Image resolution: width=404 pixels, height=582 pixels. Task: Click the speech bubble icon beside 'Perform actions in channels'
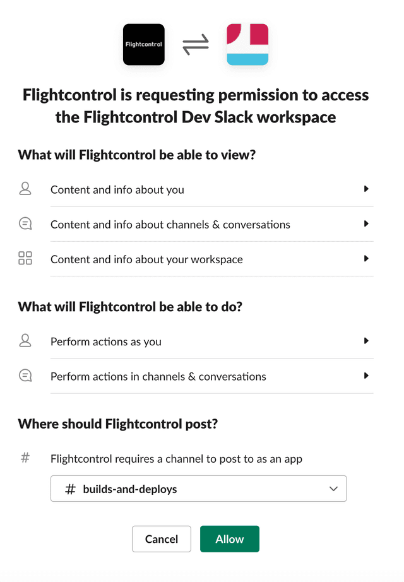pyautogui.click(x=25, y=375)
